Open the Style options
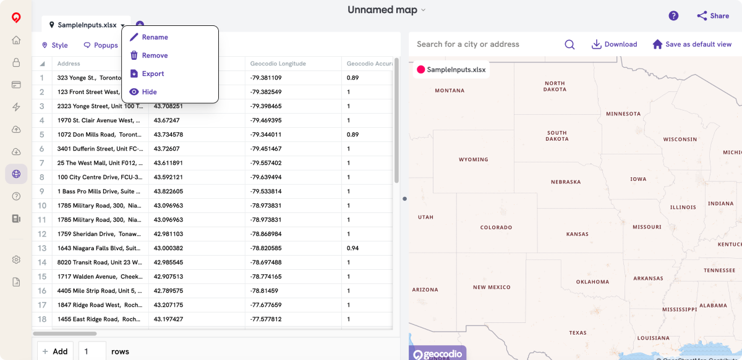This screenshot has height=360, width=742. [x=55, y=45]
